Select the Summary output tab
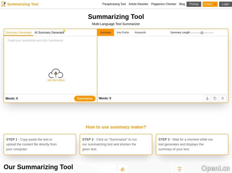Viewport: 232px width, 173px height. click(105, 33)
